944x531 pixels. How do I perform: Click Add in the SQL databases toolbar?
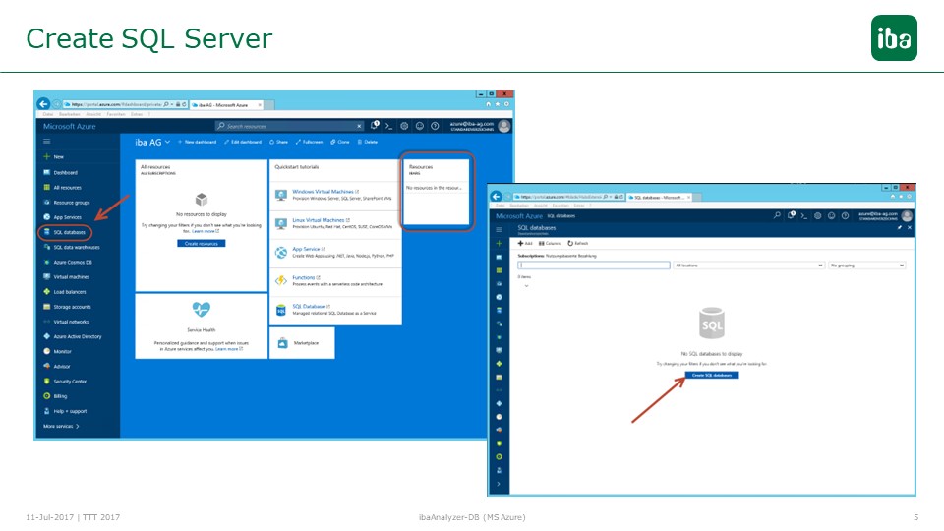525,243
